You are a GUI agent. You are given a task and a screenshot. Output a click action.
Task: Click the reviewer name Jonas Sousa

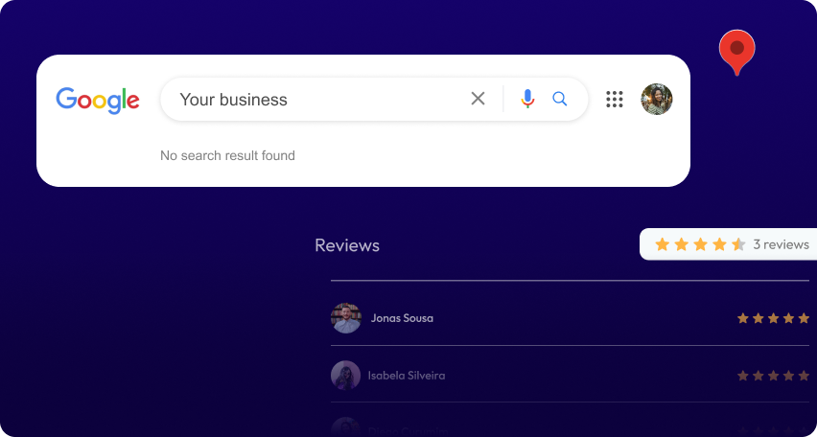402,318
